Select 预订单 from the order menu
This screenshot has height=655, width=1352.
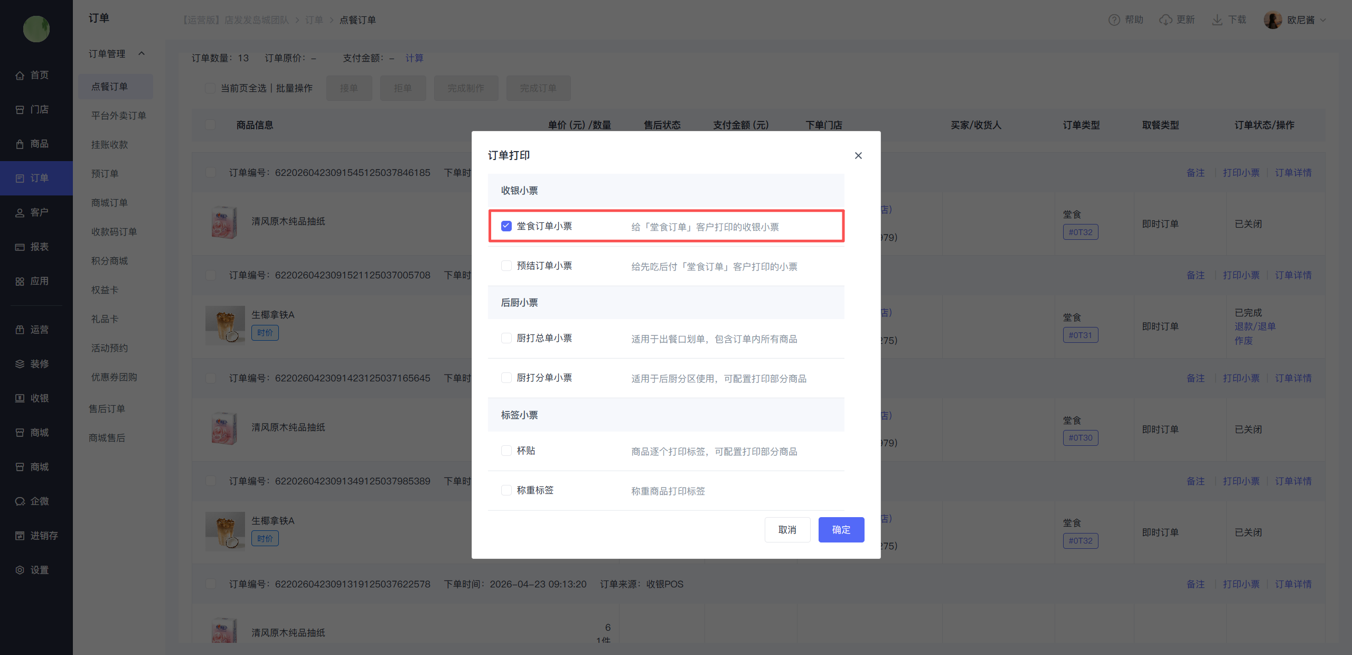tap(105, 174)
